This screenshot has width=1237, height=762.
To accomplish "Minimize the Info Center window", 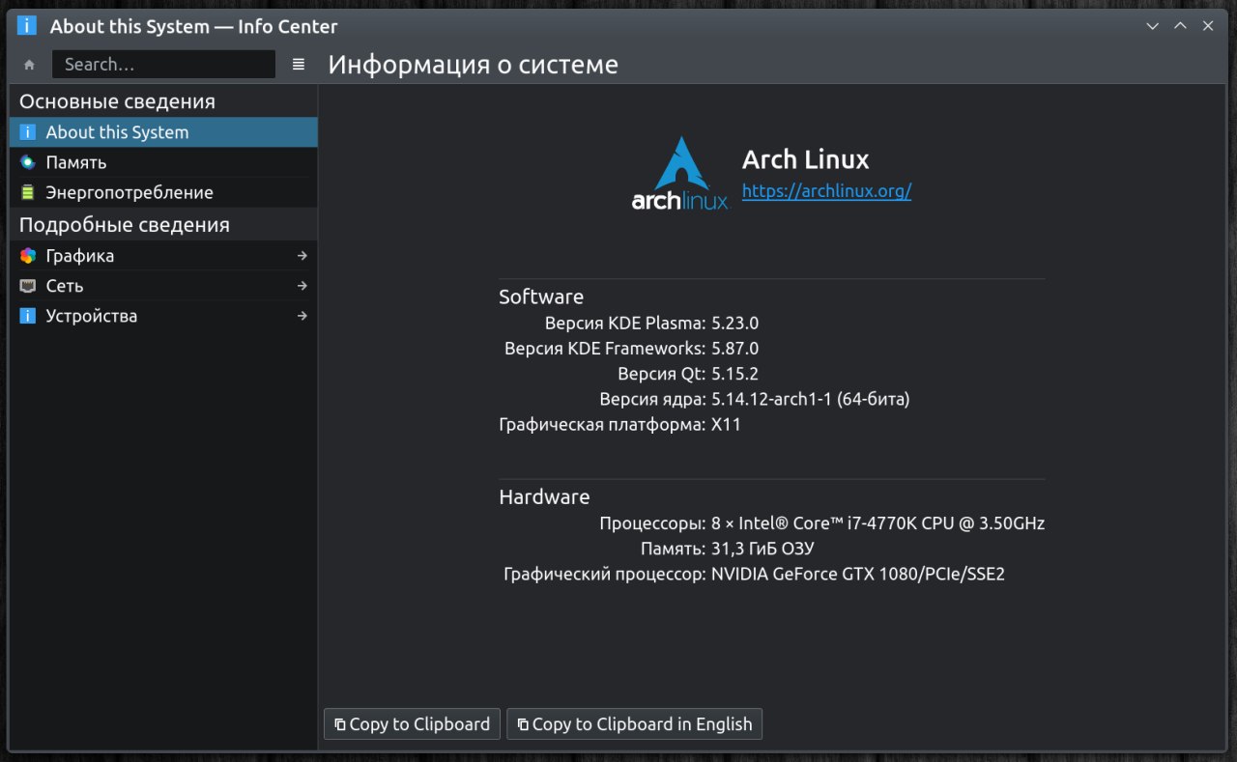I will pyautogui.click(x=1152, y=26).
